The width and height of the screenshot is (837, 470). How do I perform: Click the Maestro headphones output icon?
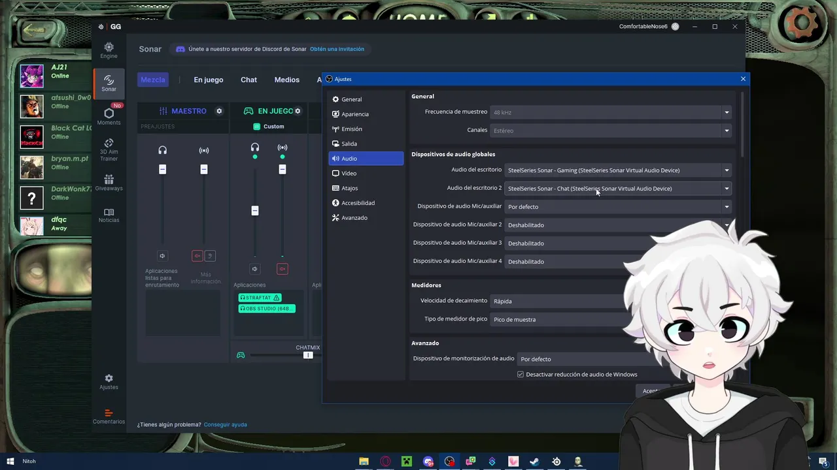[162, 150]
